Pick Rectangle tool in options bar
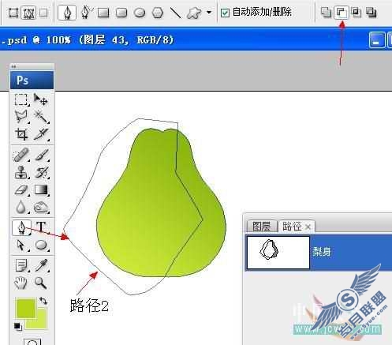 pos(103,13)
